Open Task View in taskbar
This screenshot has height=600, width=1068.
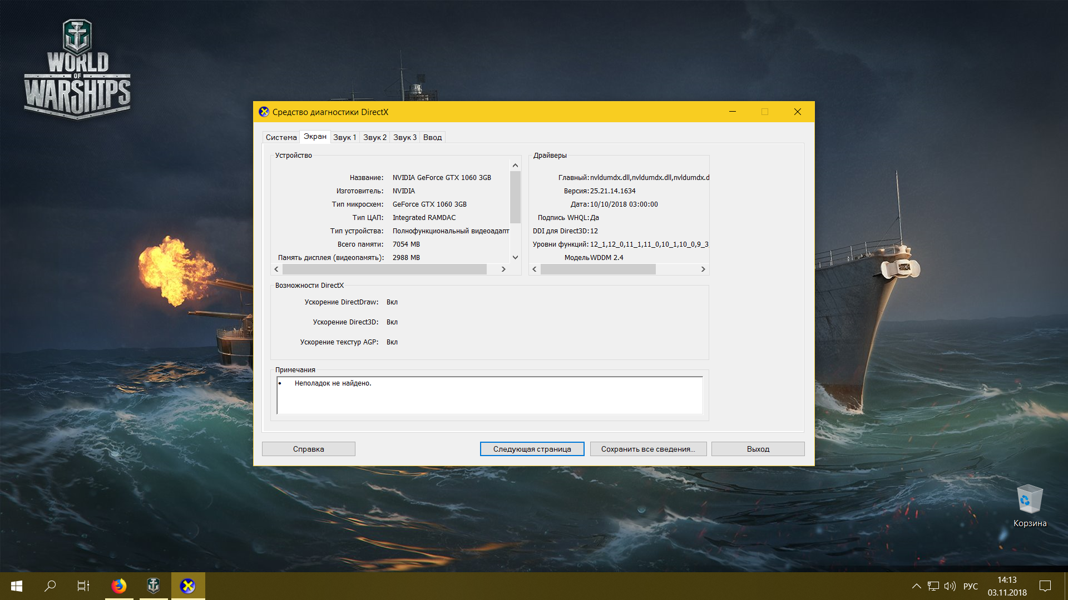pos(83,586)
